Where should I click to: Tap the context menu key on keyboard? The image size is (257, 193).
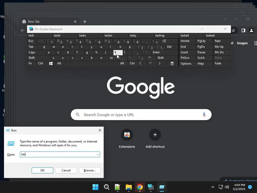(172, 63)
